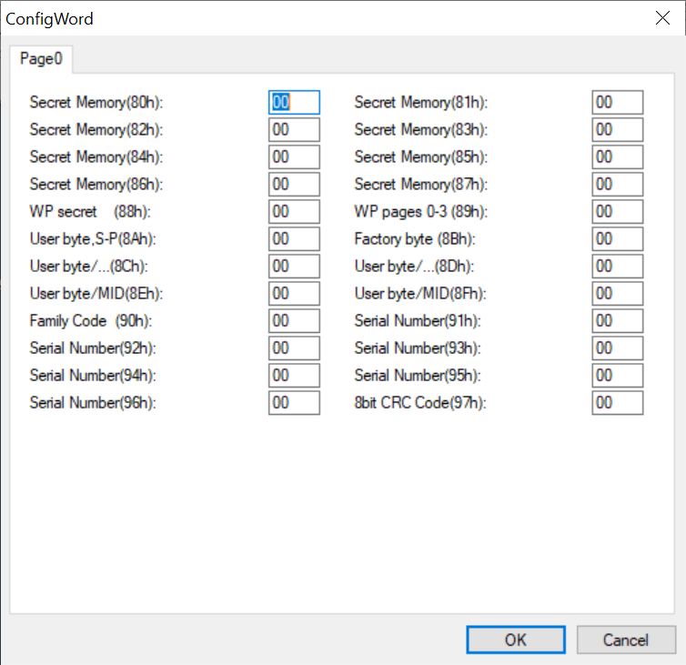This screenshot has height=665, width=686.
Task: Edit the 8bit CRC Code(97h) value
Action: (618, 403)
